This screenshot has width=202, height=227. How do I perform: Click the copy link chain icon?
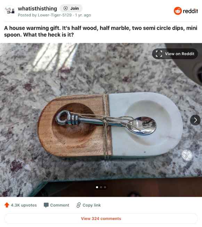click(x=78, y=205)
